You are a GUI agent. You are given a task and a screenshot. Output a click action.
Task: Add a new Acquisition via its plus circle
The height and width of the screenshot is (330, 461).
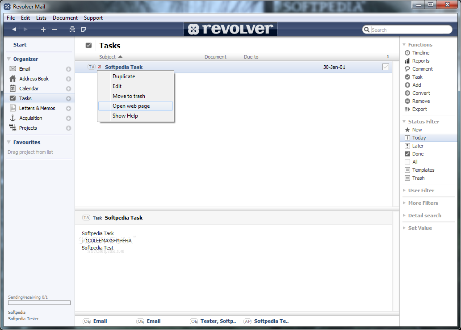[68, 118]
